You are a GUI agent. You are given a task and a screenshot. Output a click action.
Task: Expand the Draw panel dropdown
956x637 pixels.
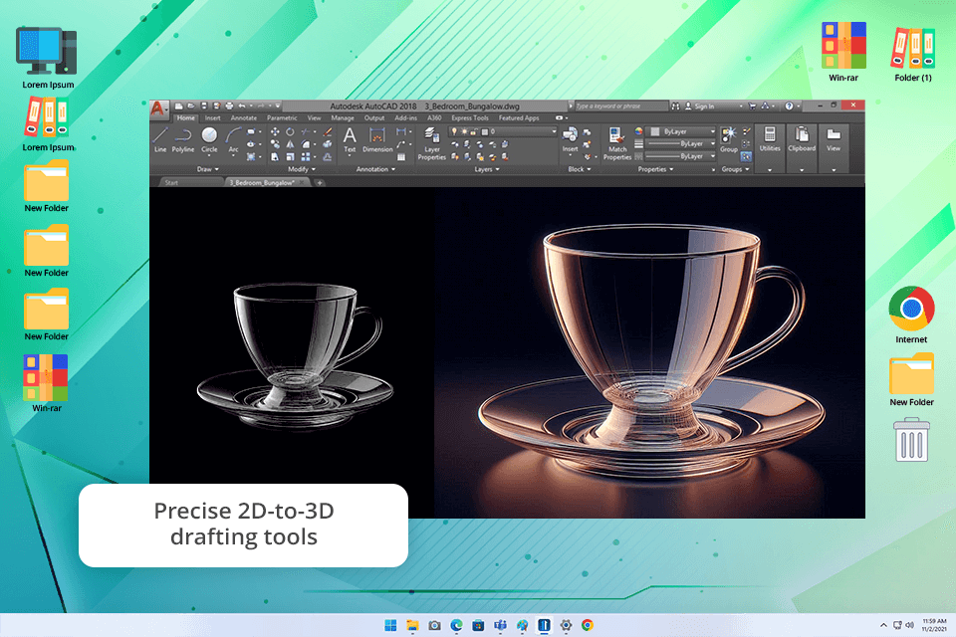[x=208, y=169]
